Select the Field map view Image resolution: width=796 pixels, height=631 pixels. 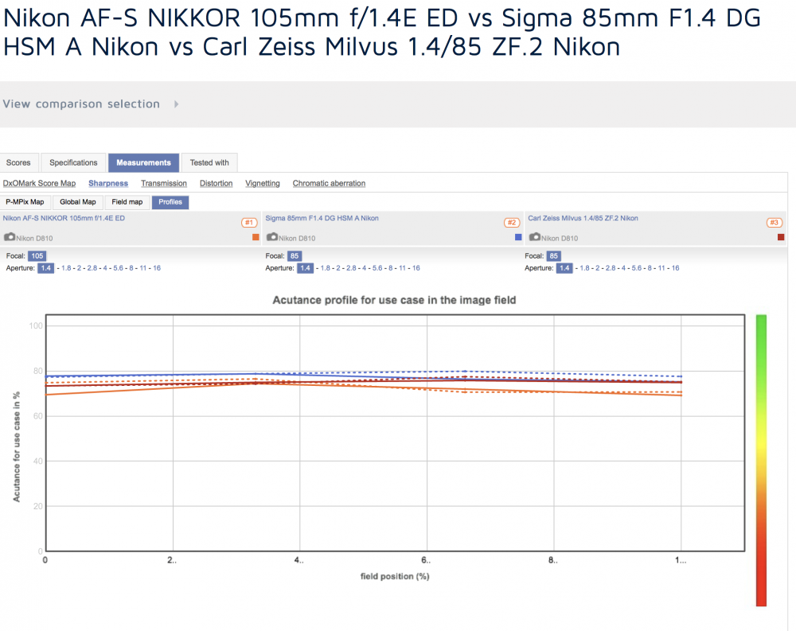click(x=127, y=202)
